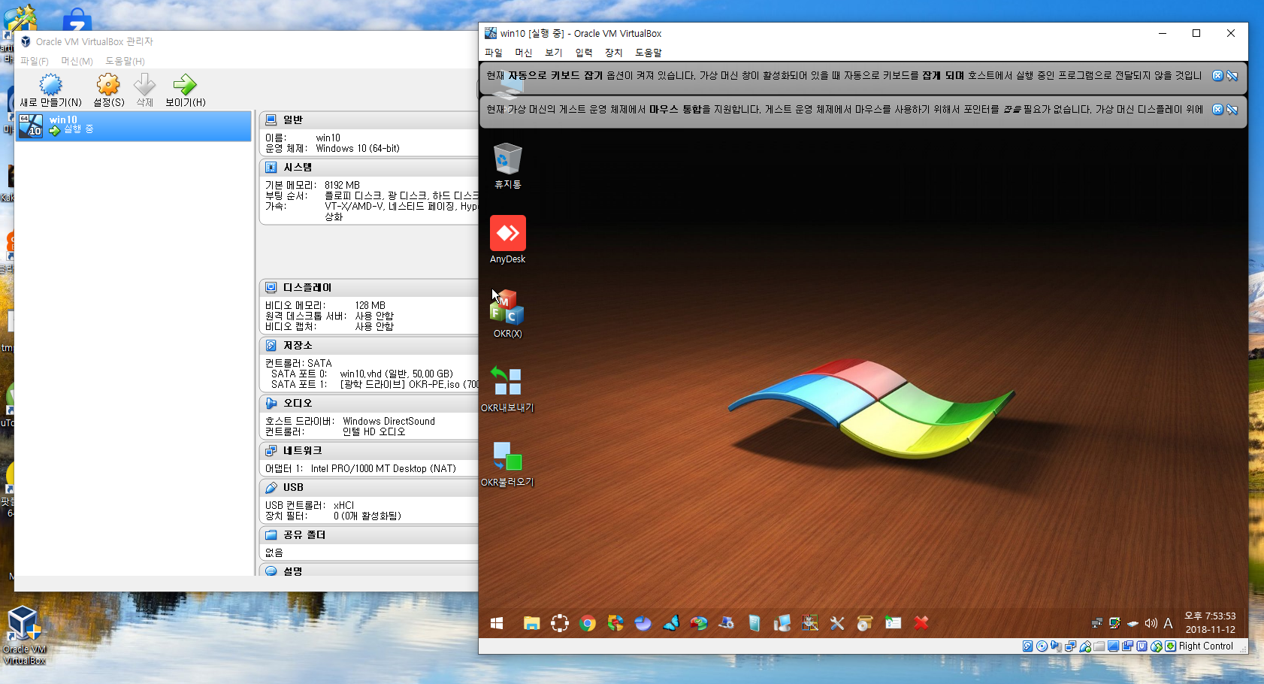The width and height of the screenshot is (1264, 684).
Task: Click red X icon in guest taskbar
Action: [x=921, y=623]
